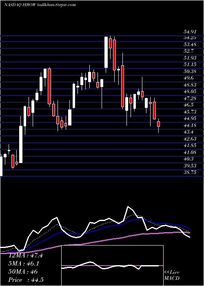Image resolution: width=204 pixels, height=286 pixels.
Task: Select the 46.5 price axis label
Action: click(x=188, y=105)
